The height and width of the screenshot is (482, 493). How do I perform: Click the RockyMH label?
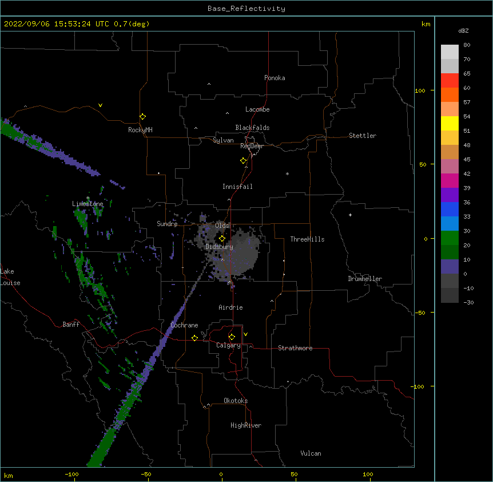[x=140, y=130]
